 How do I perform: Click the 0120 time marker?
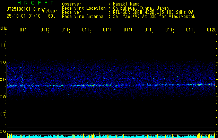tap(212, 30)
